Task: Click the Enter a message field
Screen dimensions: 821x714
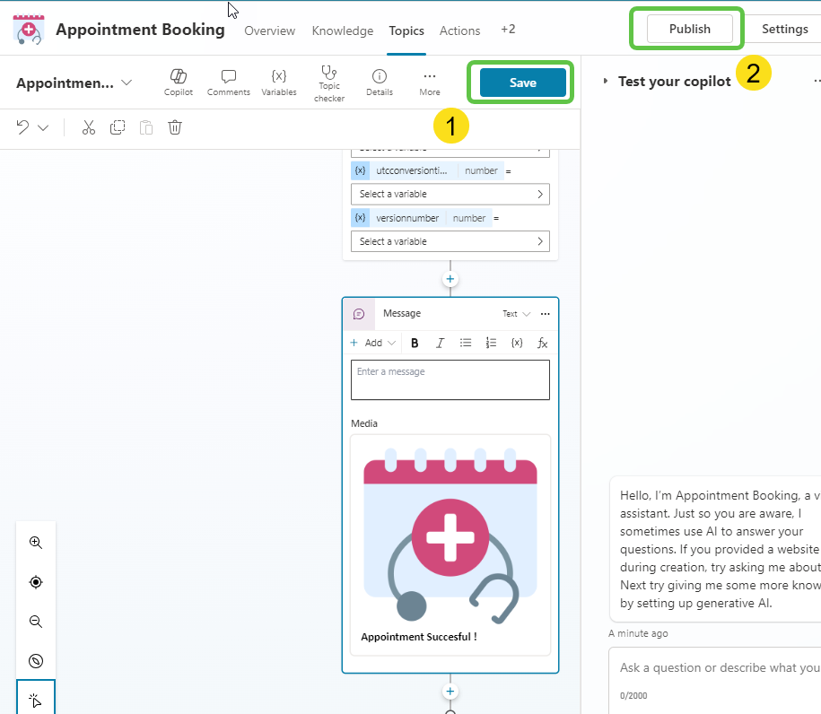Action: coord(450,379)
